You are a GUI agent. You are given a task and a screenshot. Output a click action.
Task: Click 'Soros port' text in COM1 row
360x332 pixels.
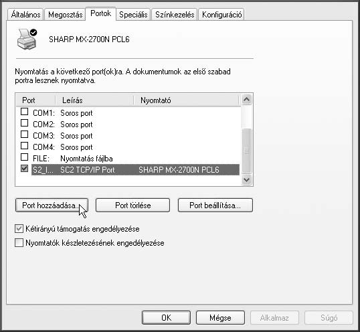(x=76, y=113)
